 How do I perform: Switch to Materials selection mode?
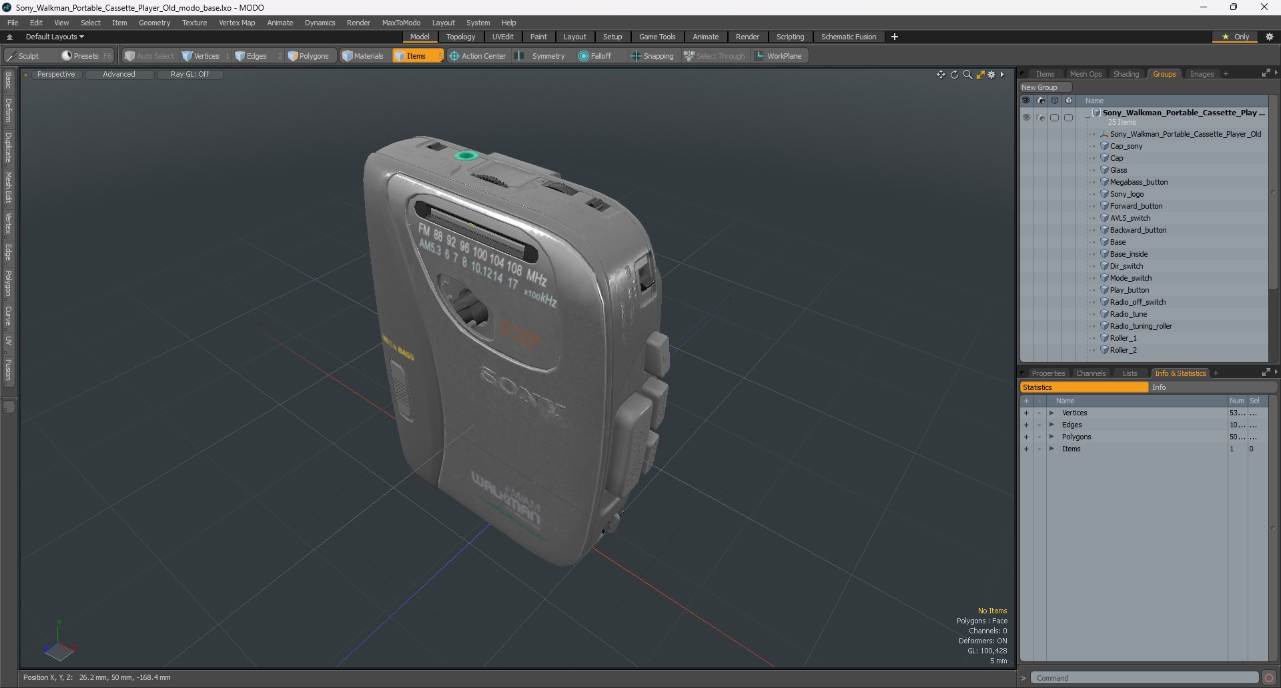point(363,56)
